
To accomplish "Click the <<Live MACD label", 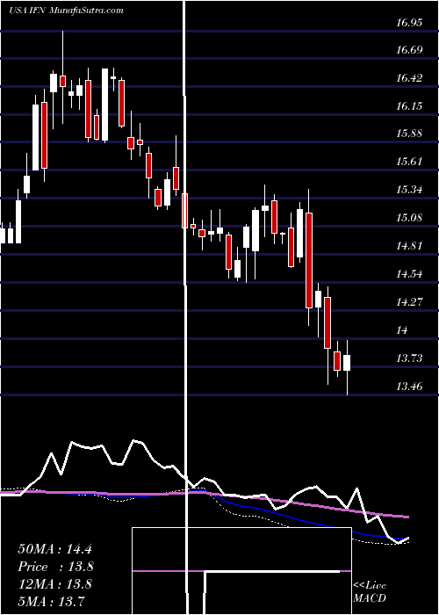I will [370, 592].
